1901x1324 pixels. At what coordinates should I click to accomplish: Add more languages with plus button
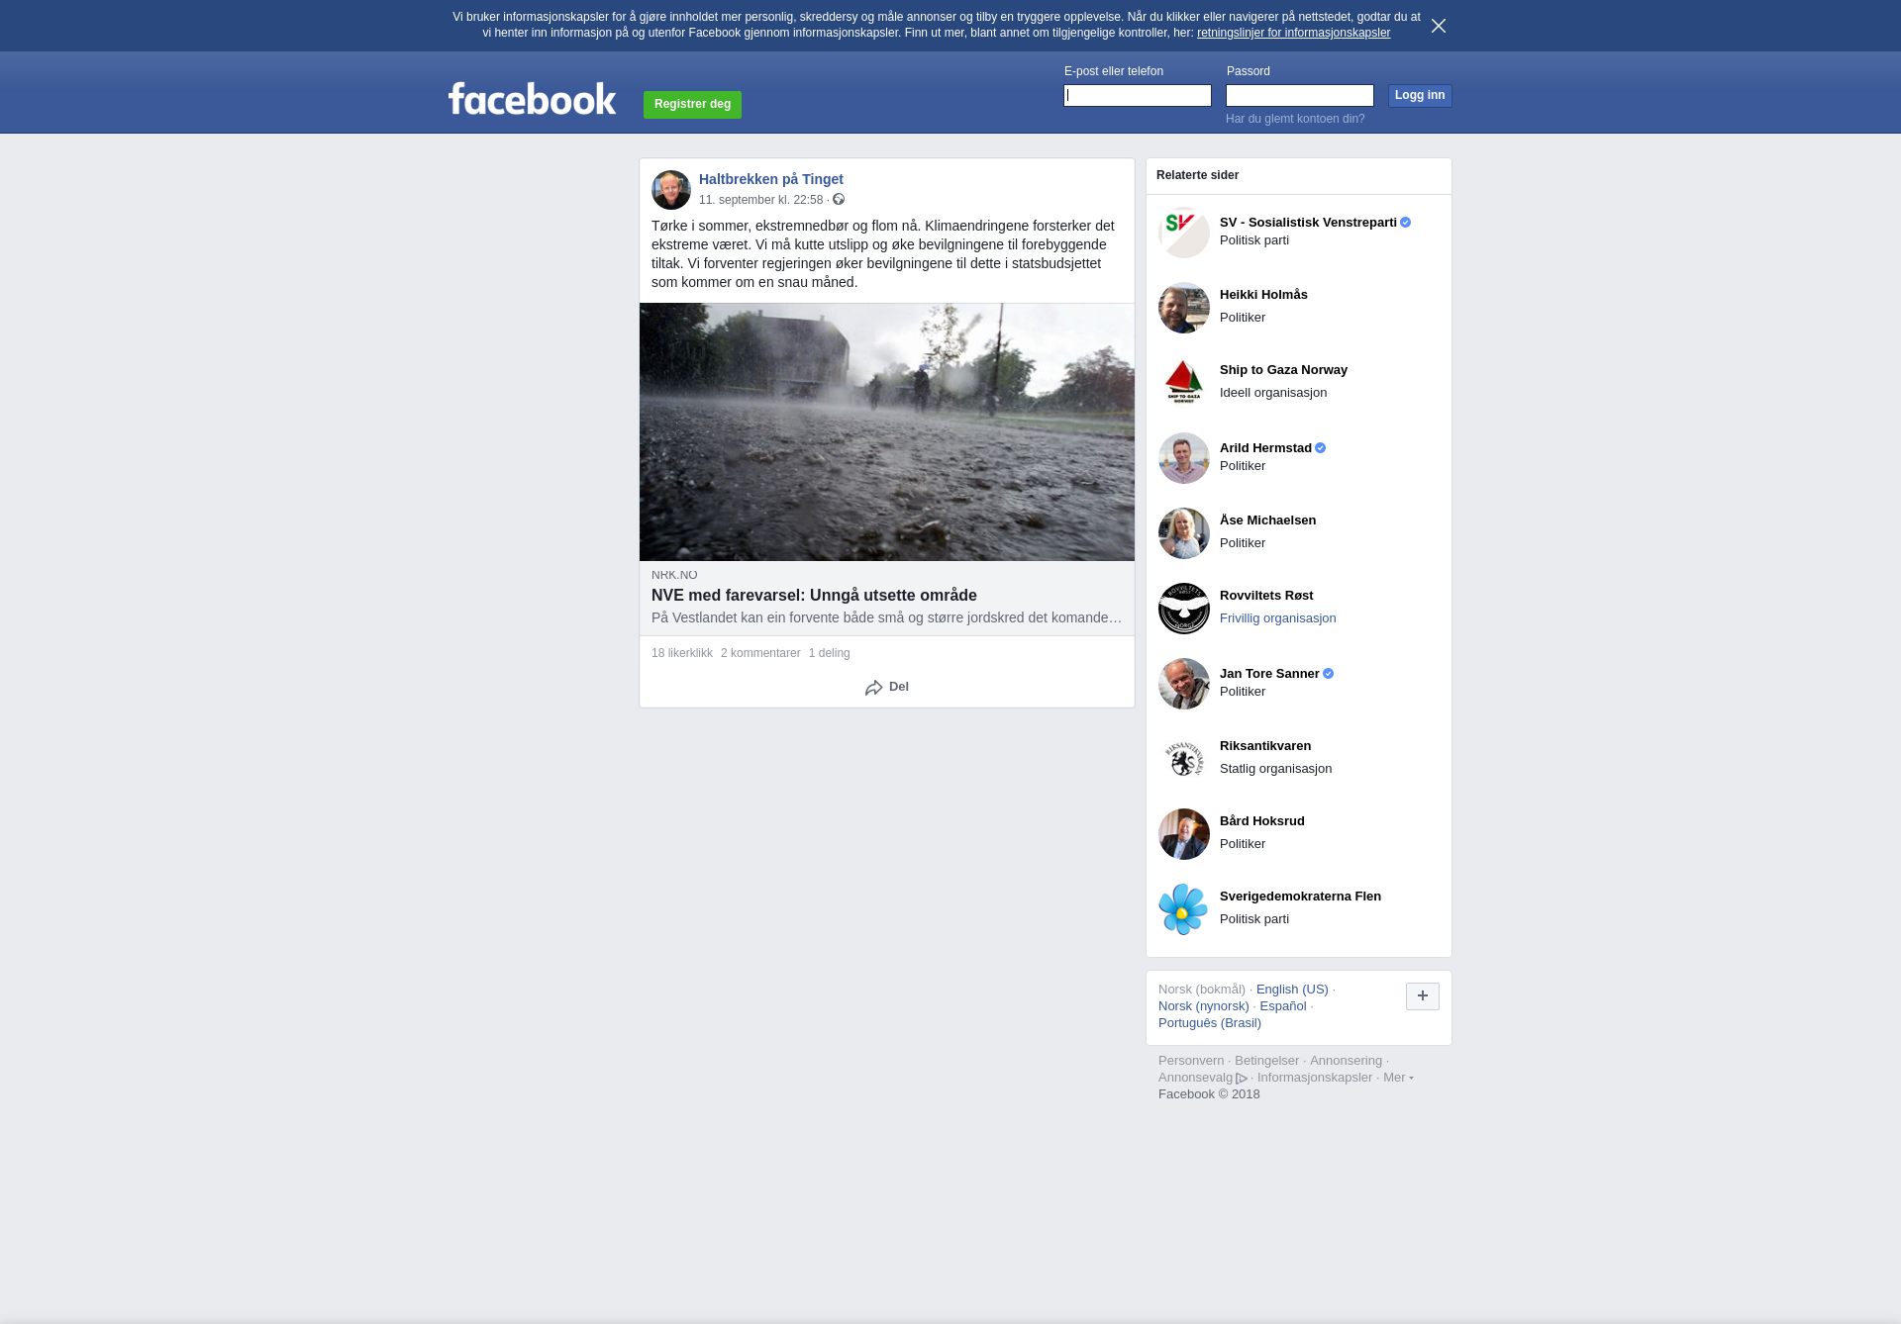coord(1423,996)
